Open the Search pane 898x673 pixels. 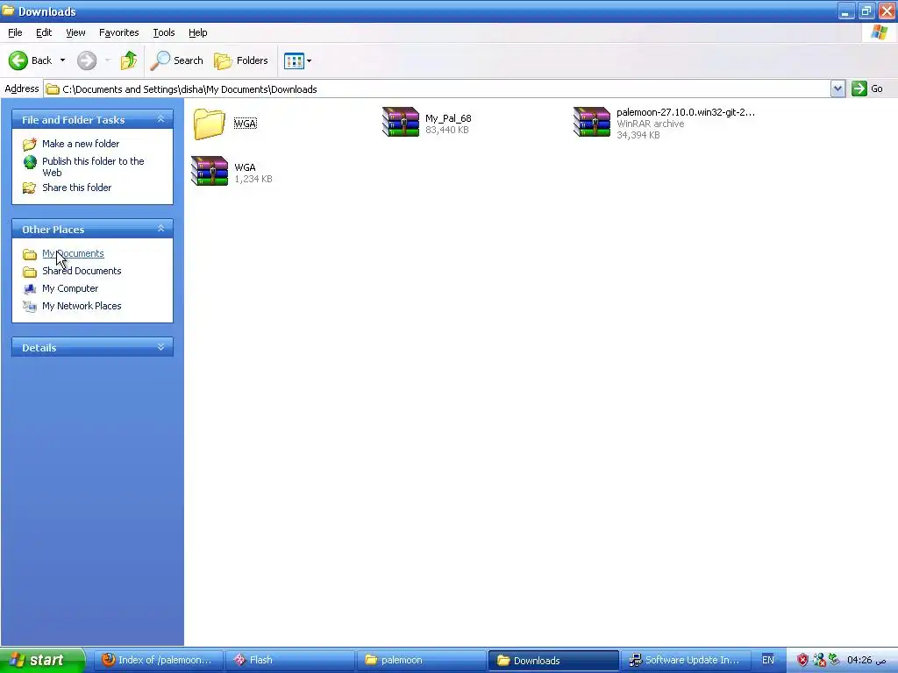176,60
